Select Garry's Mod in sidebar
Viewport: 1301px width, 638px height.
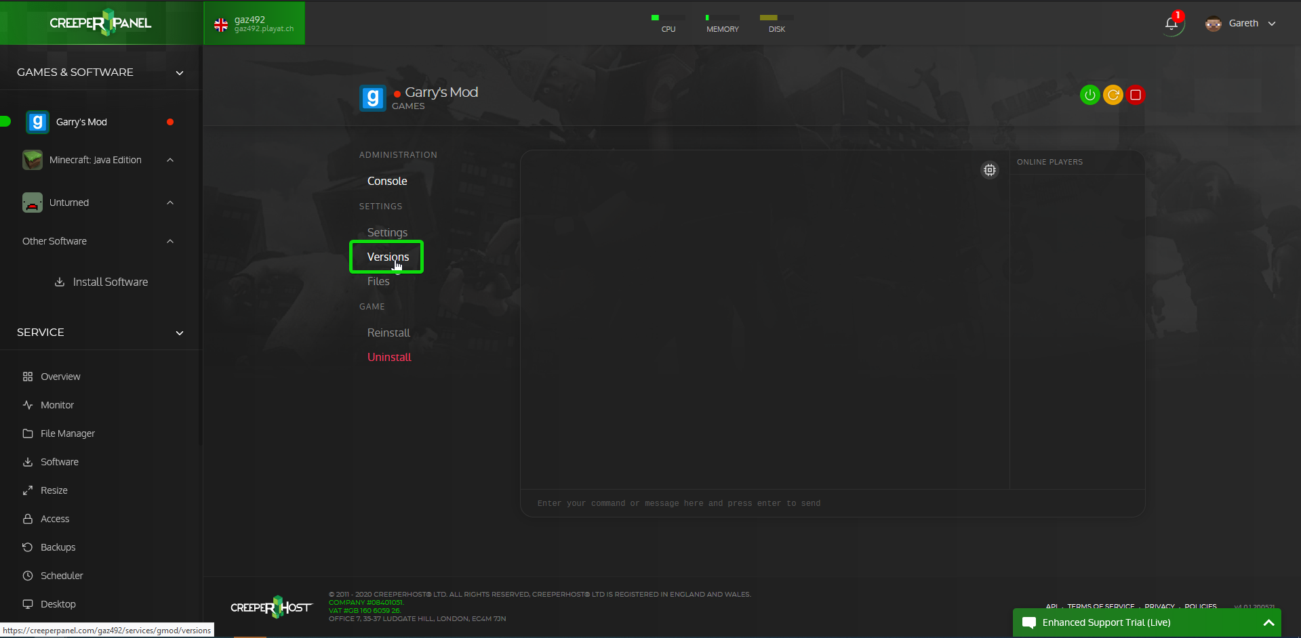click(x=81, y=122)
